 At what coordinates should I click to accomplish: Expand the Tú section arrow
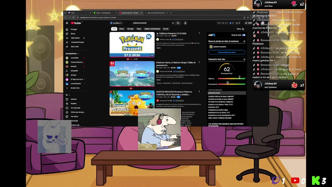coord(69,95)
